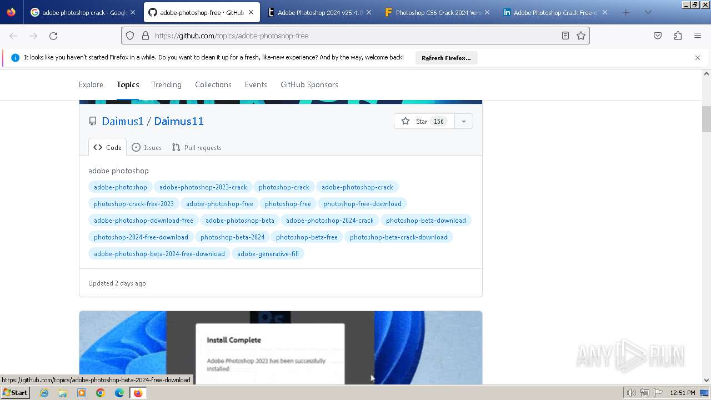Click the photoshop-beta-free topic tag
711x400 pixels.
(307, 237)
